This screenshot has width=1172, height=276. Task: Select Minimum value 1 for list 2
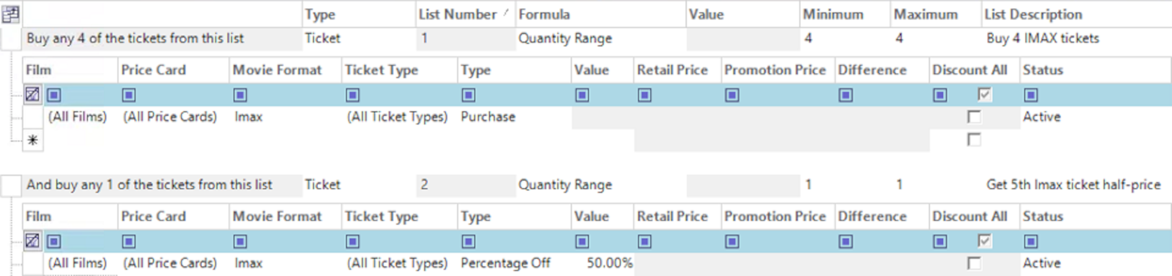coord(845,185)
